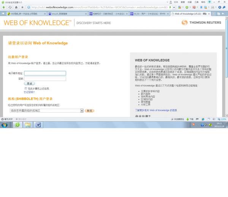
Task: Open the 帮助 (Help) menu
Action: [203, 2]
